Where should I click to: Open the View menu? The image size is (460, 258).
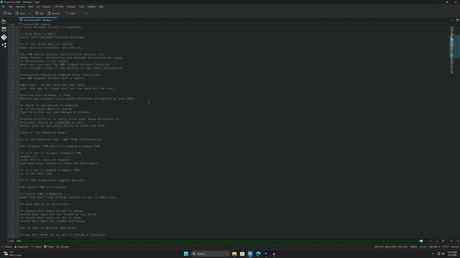tap(31, 6)
